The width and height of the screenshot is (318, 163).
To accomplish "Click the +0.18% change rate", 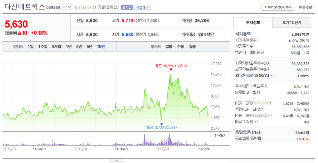I will click(39, 33).
